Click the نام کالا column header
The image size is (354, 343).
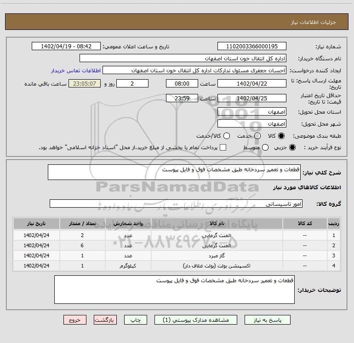(217, 224)
